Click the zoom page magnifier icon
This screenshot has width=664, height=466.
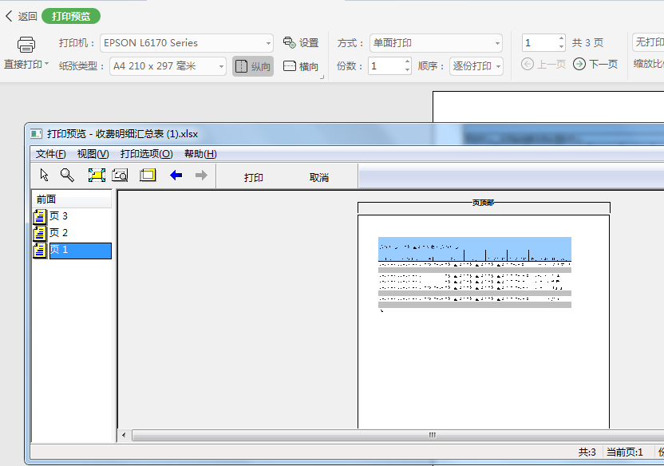(x=120, y=176)
